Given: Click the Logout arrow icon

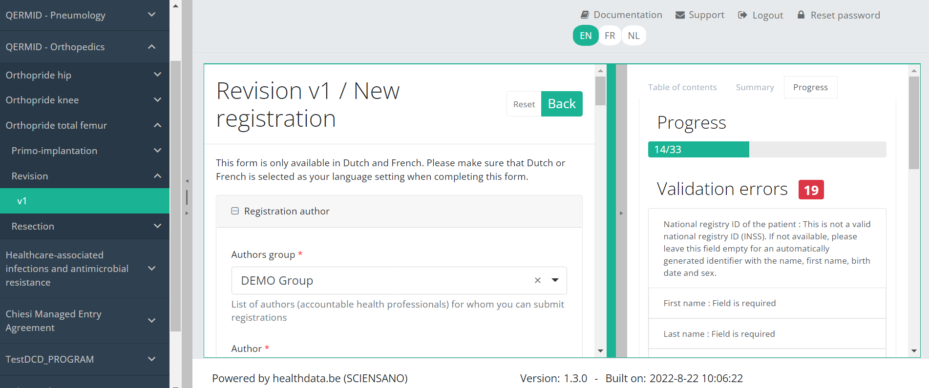Looking at the screenshot, I should pyautogui.click(x=742, y=15).
